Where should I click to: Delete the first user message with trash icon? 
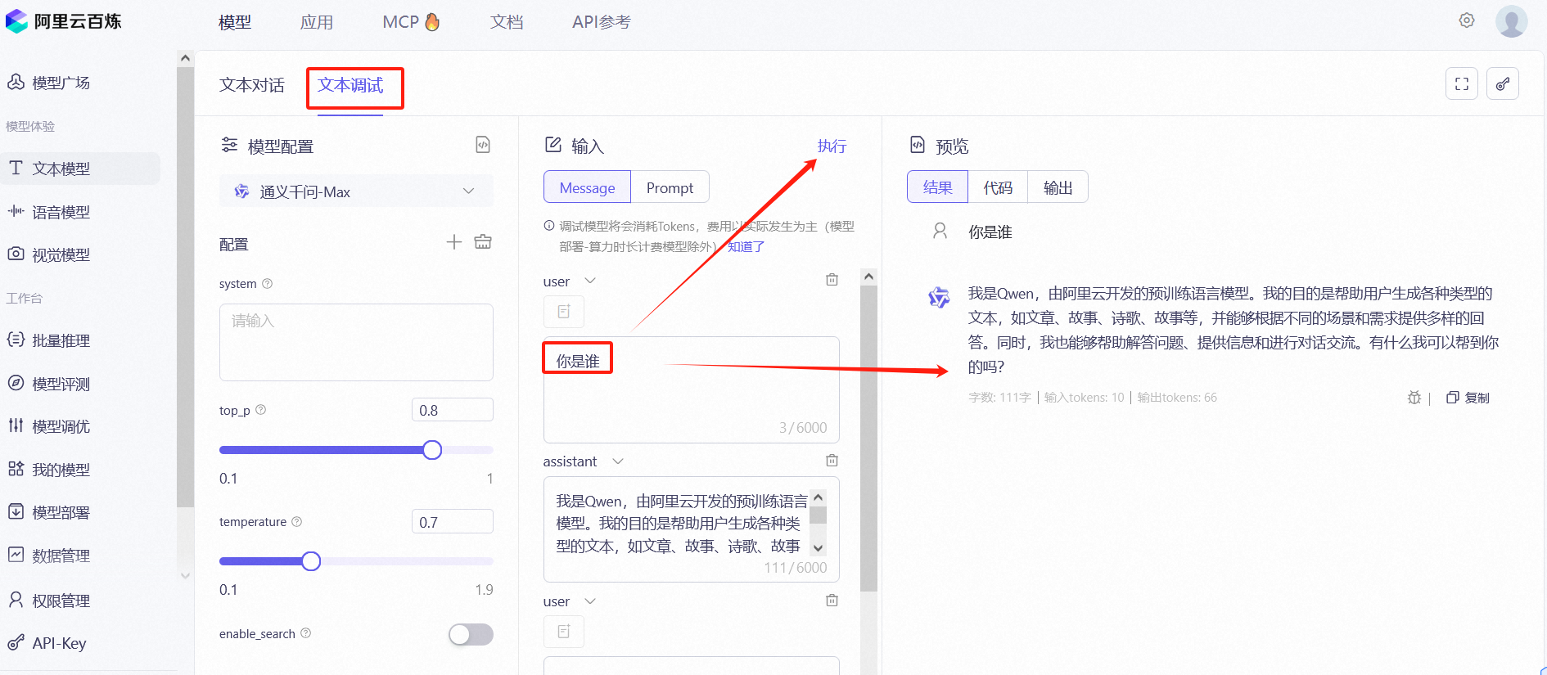832,280
